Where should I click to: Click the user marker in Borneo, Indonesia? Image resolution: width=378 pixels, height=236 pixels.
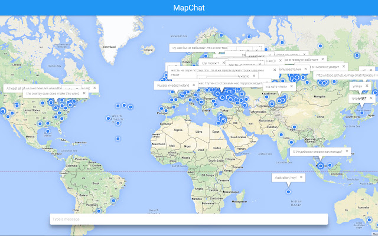[x=330, y=165]
